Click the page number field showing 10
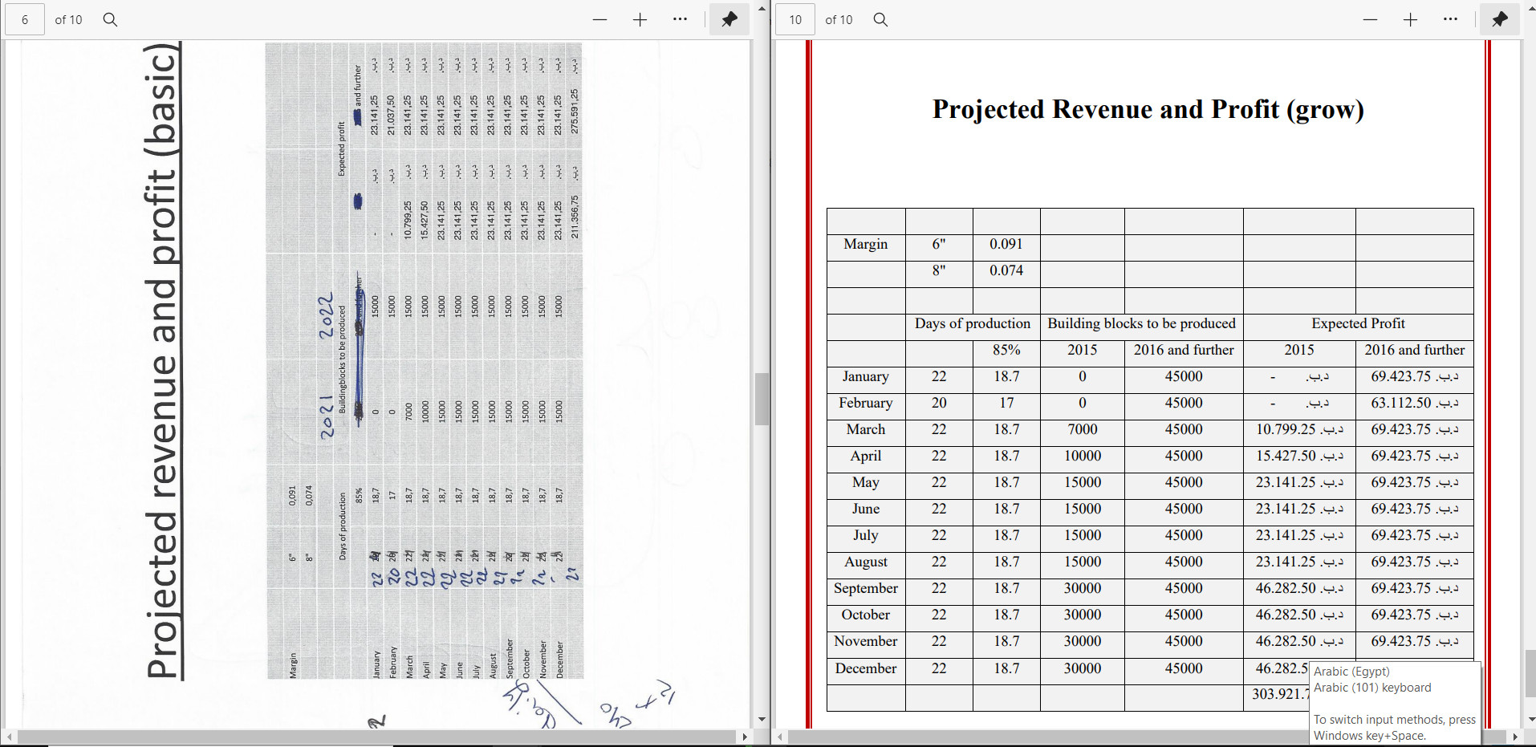The height and width of the screenshot is (747, 1536). pos(794,19)
